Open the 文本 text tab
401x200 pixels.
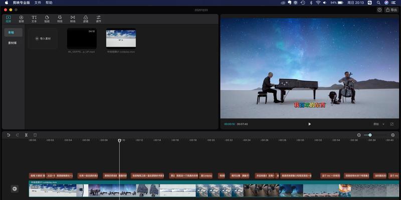pyautogui.click(x=34, y=19)
